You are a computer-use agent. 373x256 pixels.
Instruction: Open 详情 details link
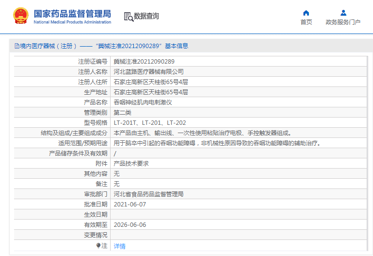(119, 246)
